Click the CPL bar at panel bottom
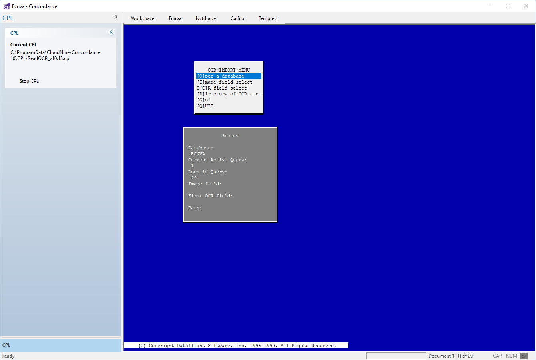This screenshot has width=536, height=360. [x=61, y=345]
